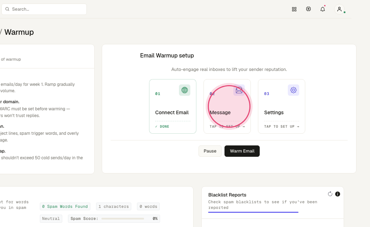Click the Warmup page title
The height and width of the screenshot is (227, 370).
tap(19, 32)
